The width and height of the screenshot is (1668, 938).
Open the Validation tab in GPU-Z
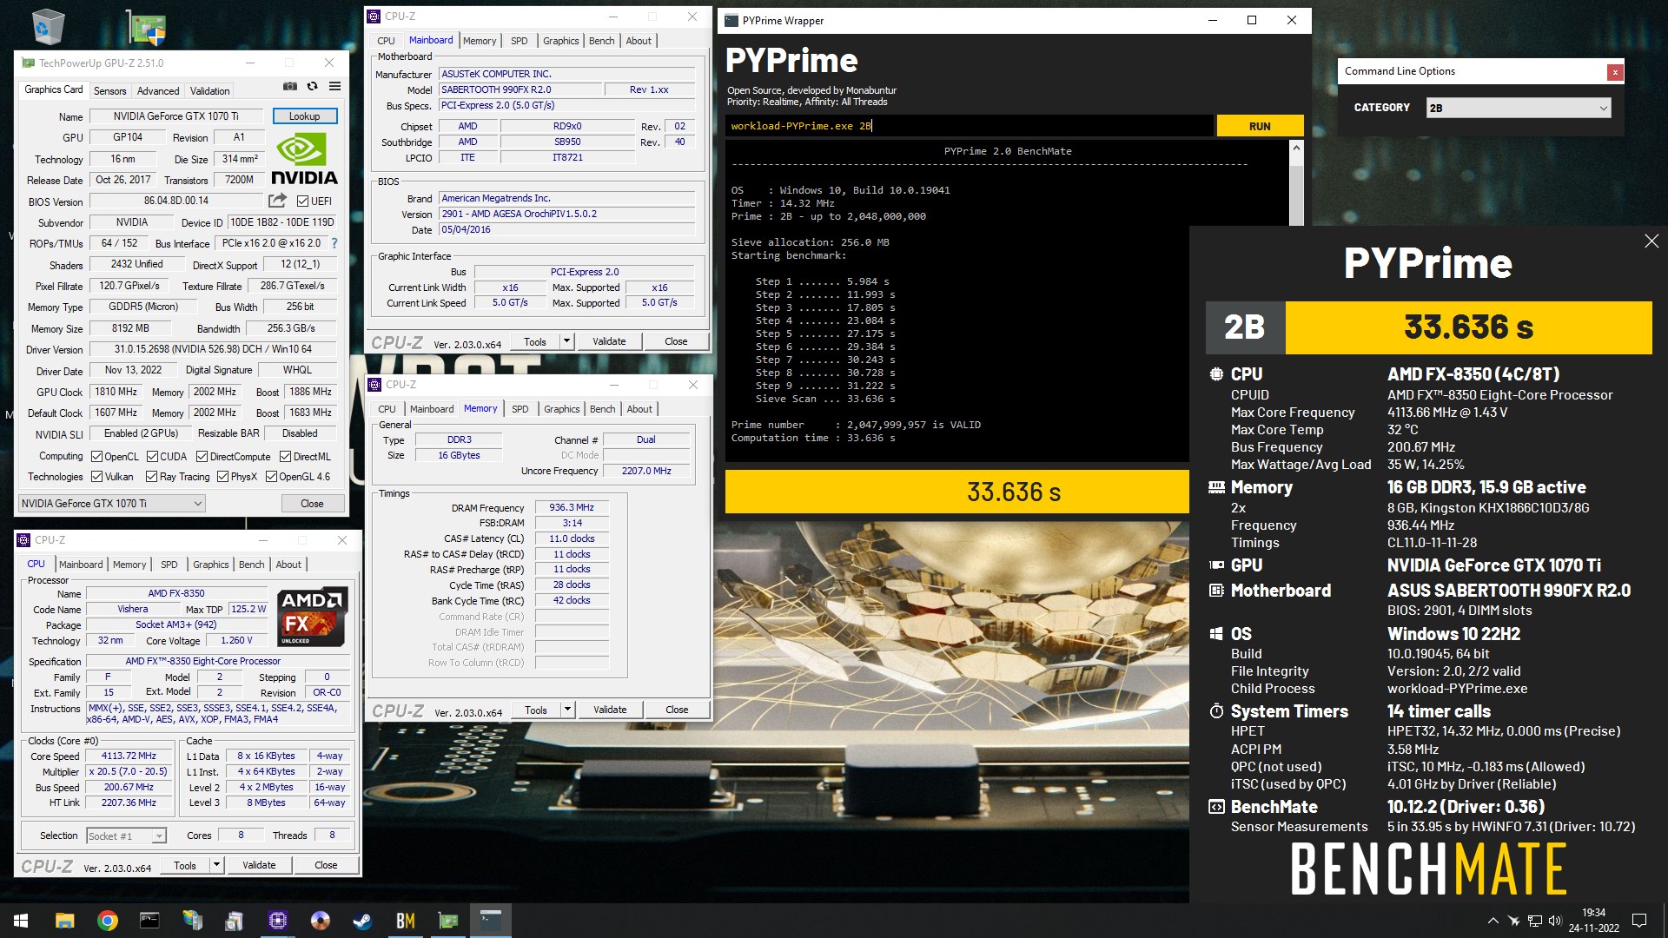point(210,91)
